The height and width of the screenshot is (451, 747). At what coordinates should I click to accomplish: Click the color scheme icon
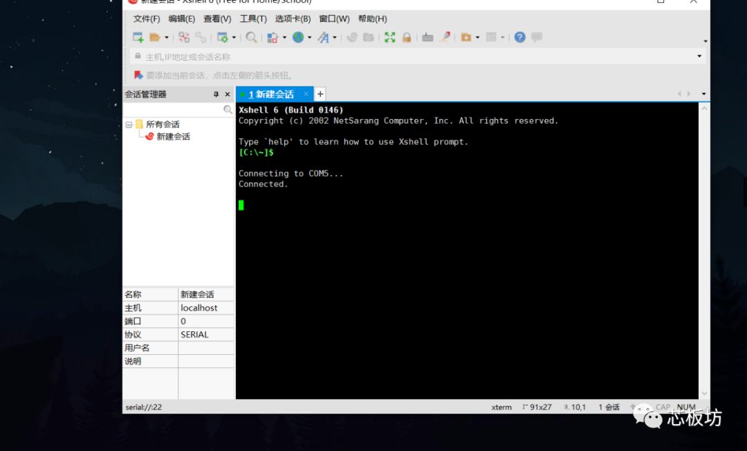[273, 37]
